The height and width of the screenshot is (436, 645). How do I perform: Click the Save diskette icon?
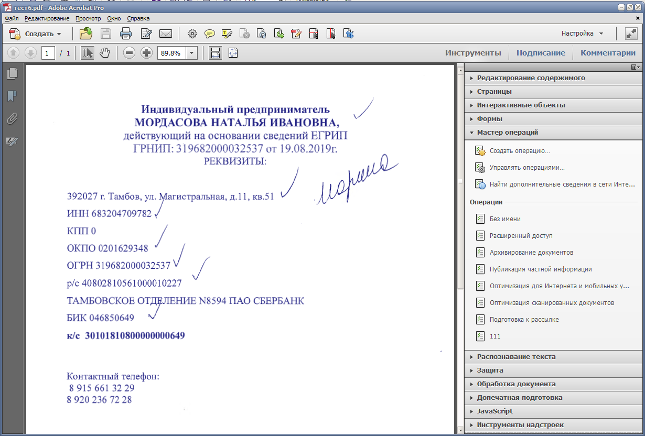tap(105, 34)
